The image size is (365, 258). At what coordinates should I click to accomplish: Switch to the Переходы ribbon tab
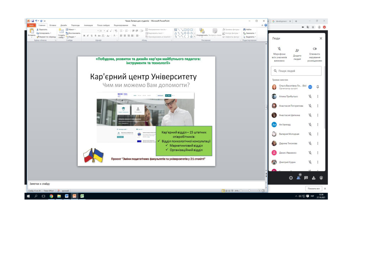76,25
